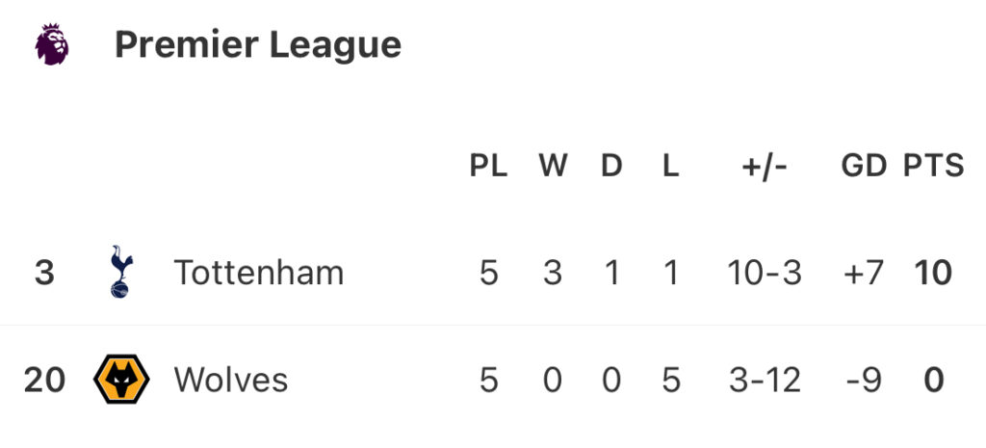Select the D column header

coord(611,166)
